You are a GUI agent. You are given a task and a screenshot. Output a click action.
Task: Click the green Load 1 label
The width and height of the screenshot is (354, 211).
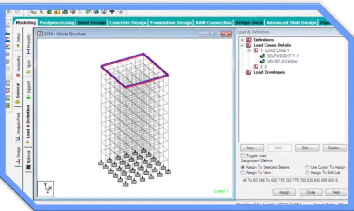[221, 191]
